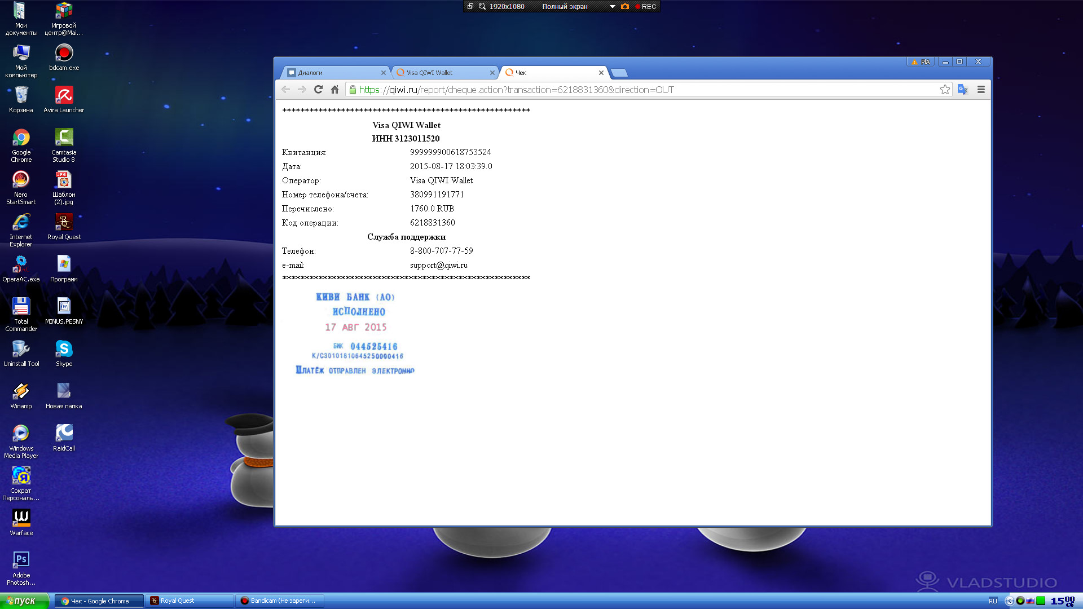Viewport: 1083px width, 609px height.
Task: Launch Internet Explorer desktop icon
Action: pyautogui.click(x=21, y=230)
